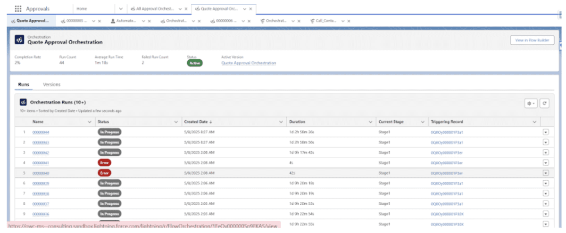Close the Call_Cente... subtab

pos(349,21)
